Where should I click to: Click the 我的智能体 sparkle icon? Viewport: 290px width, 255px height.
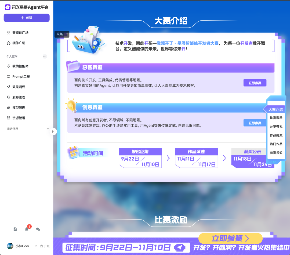point(9,66)
